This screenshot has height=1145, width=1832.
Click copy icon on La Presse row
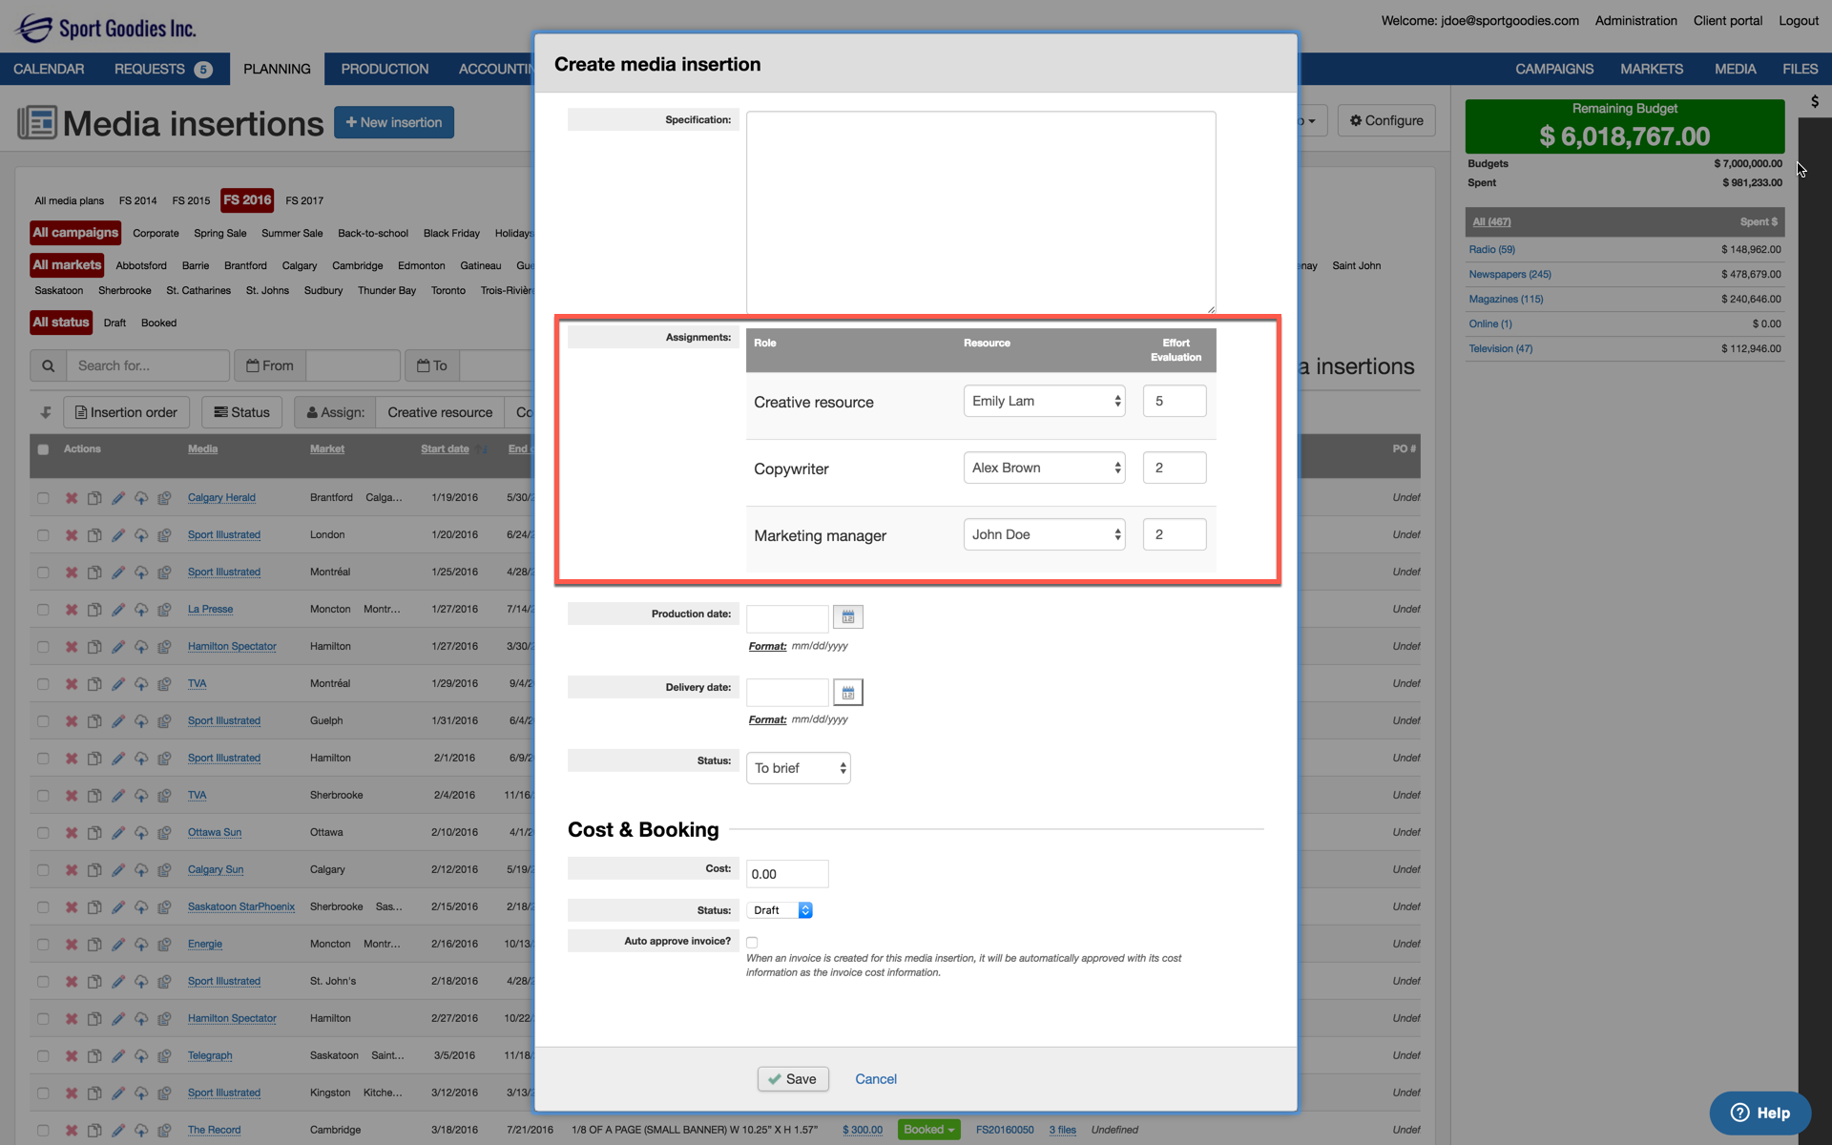click(94, 610)
